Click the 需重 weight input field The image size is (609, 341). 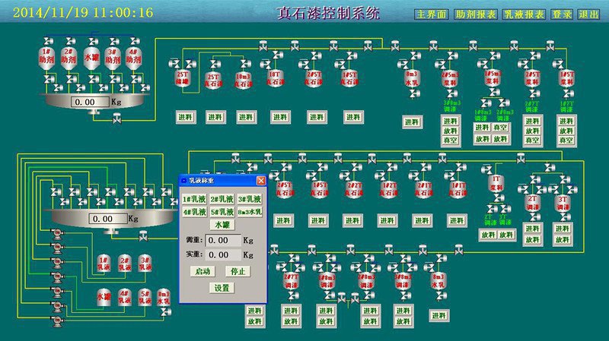(224, 240)
